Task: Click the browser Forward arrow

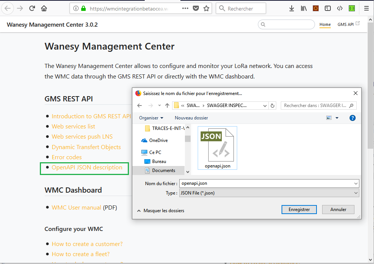Action: (20, 8)
